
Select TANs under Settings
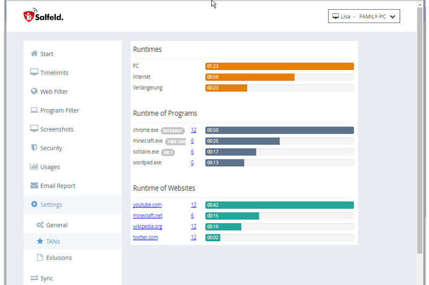(x=72, y=241)
